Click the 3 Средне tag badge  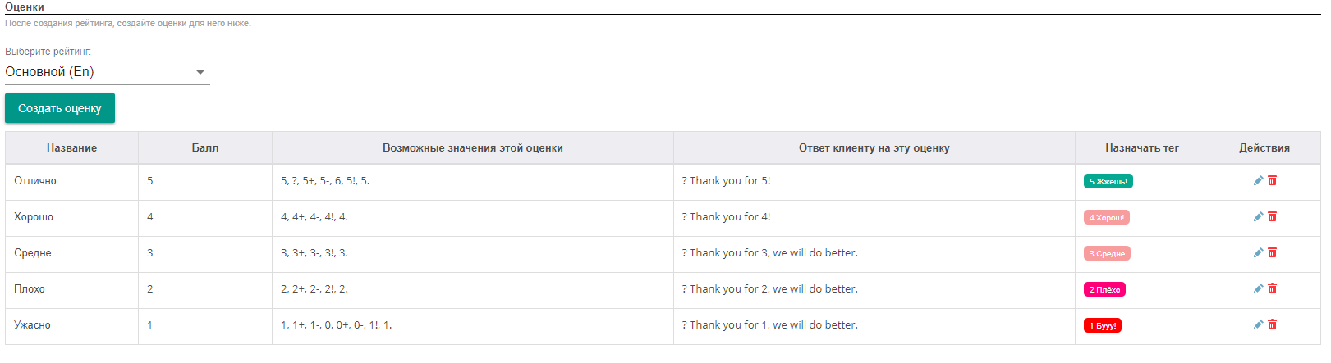click(1107, 253)
